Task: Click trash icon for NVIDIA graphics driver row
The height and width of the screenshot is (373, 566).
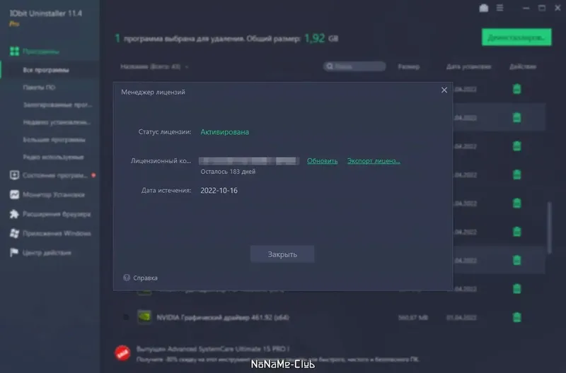Action: pos(517,317)
